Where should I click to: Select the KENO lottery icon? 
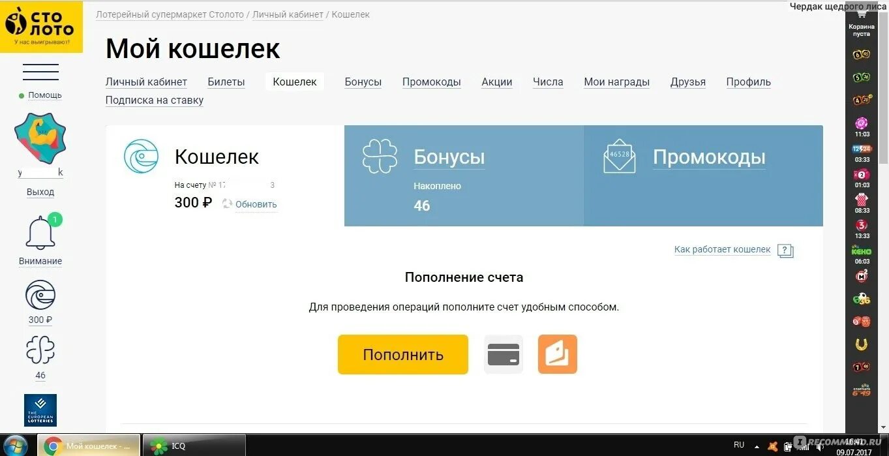[862, 251]
